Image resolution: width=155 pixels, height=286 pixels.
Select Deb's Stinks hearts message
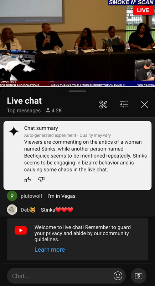pyautogui.click(x=57, y=210)
